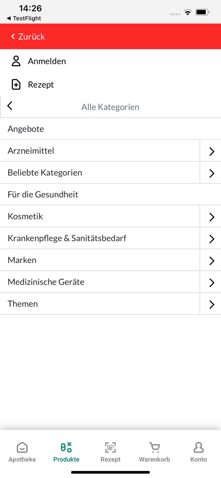
Task: Select the Produkte pills icon
Action: tap(66, 447)
